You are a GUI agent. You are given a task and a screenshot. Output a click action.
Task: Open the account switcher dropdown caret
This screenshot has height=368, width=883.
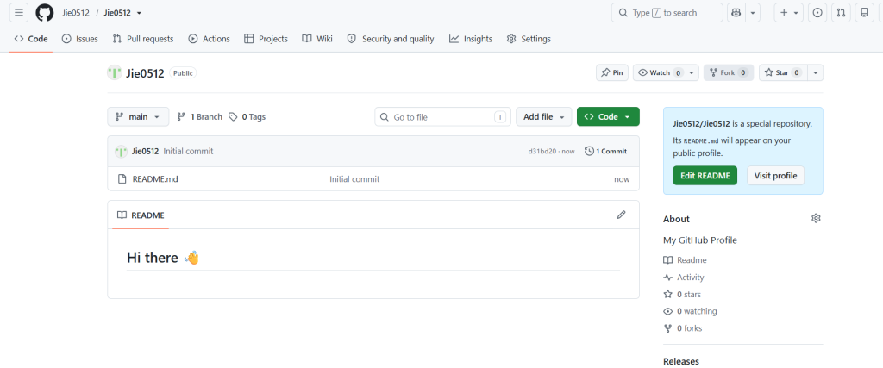[x=139, y=13]
